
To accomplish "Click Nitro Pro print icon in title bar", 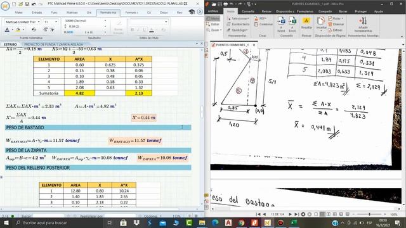I will coord(226,4).
